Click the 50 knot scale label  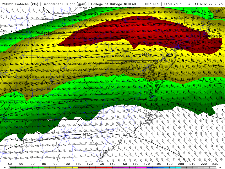pyautogui.click(x=10, y=164)
